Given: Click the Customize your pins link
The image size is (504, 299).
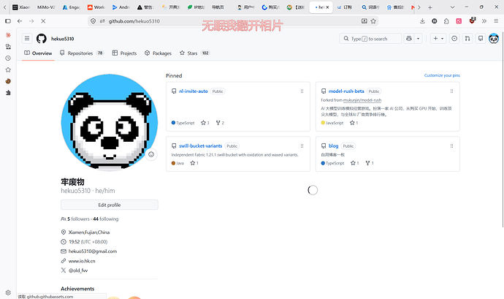Looking at the screenshot, I should (442, 75).
